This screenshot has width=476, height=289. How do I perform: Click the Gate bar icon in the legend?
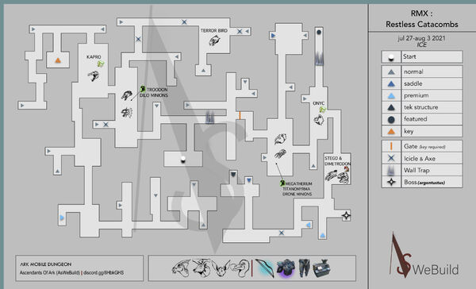coord(391,146)
